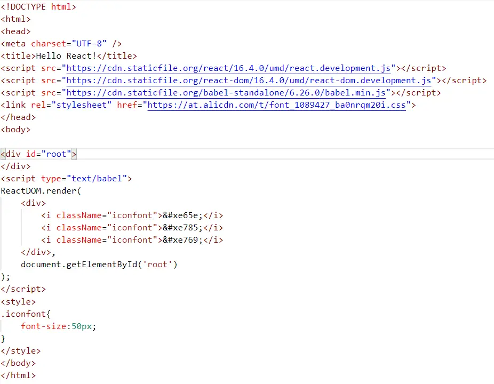
Task: Click the icon entity &#xe769; line
Action: (x=132, y=241)
